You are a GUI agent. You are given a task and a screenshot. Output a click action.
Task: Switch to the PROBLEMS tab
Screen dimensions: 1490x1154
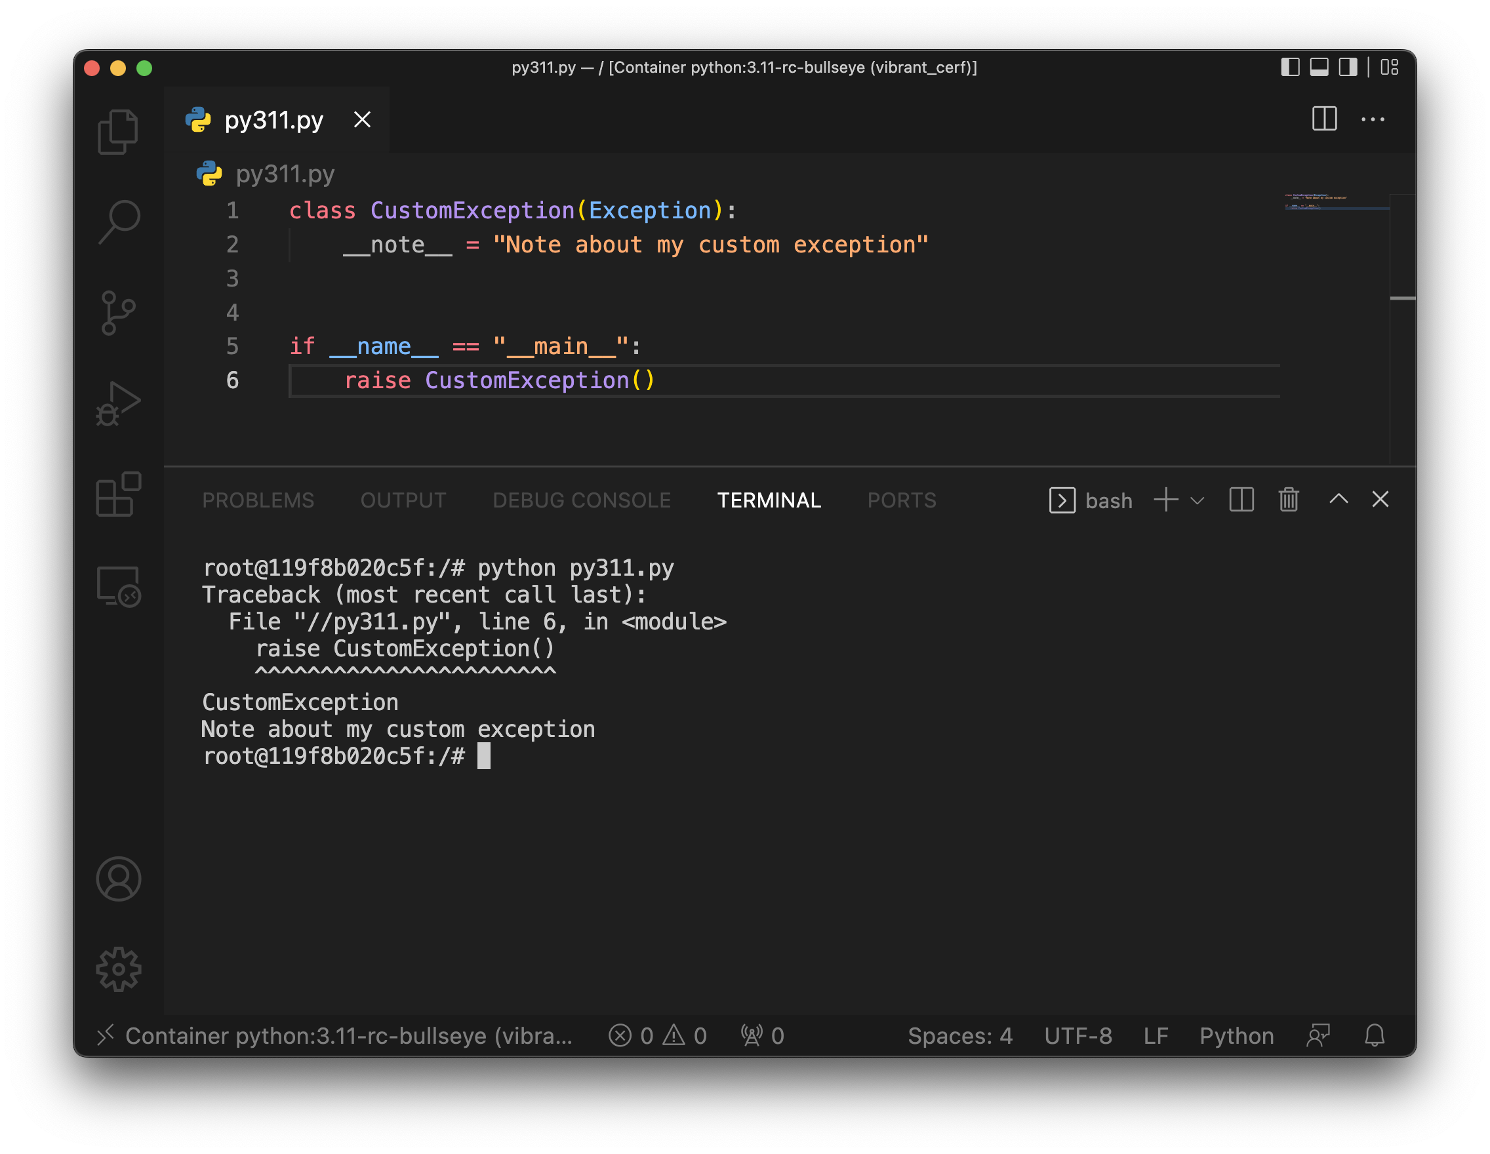coord(258,500)
